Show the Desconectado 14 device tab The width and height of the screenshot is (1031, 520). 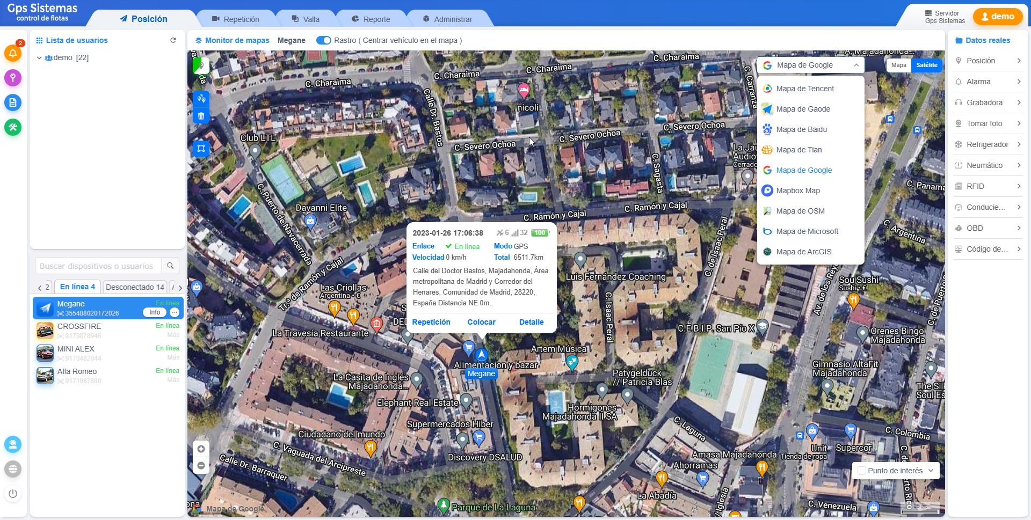coord(135,287)
